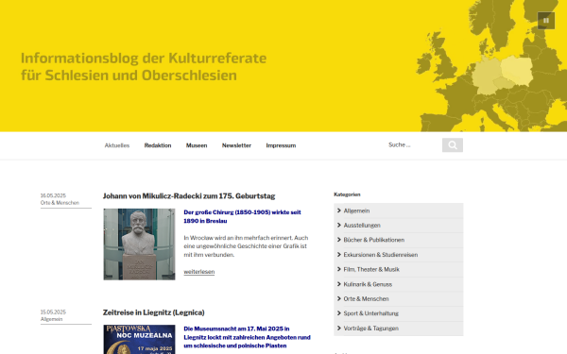Select the Film, Theater & Musik category
Screen dimensions: 567x354
(x=371, y=269)
